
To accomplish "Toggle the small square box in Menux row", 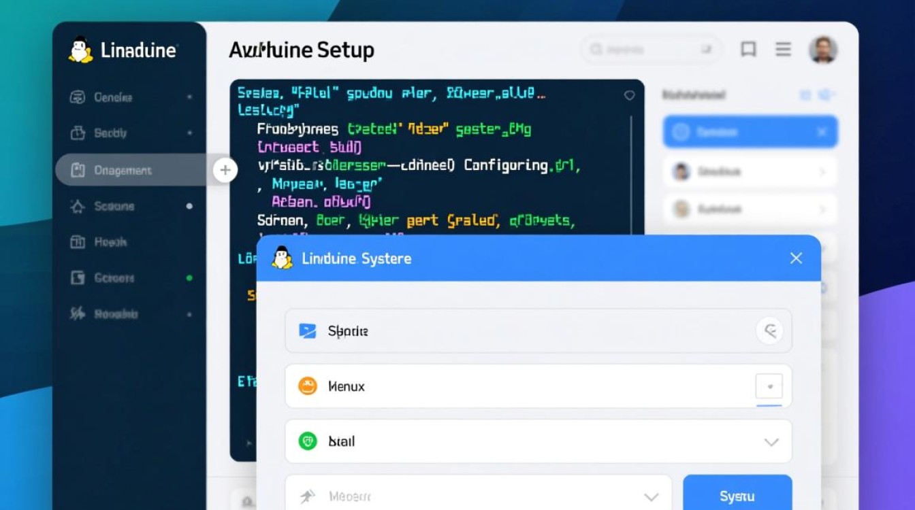I will coord(769,386).
